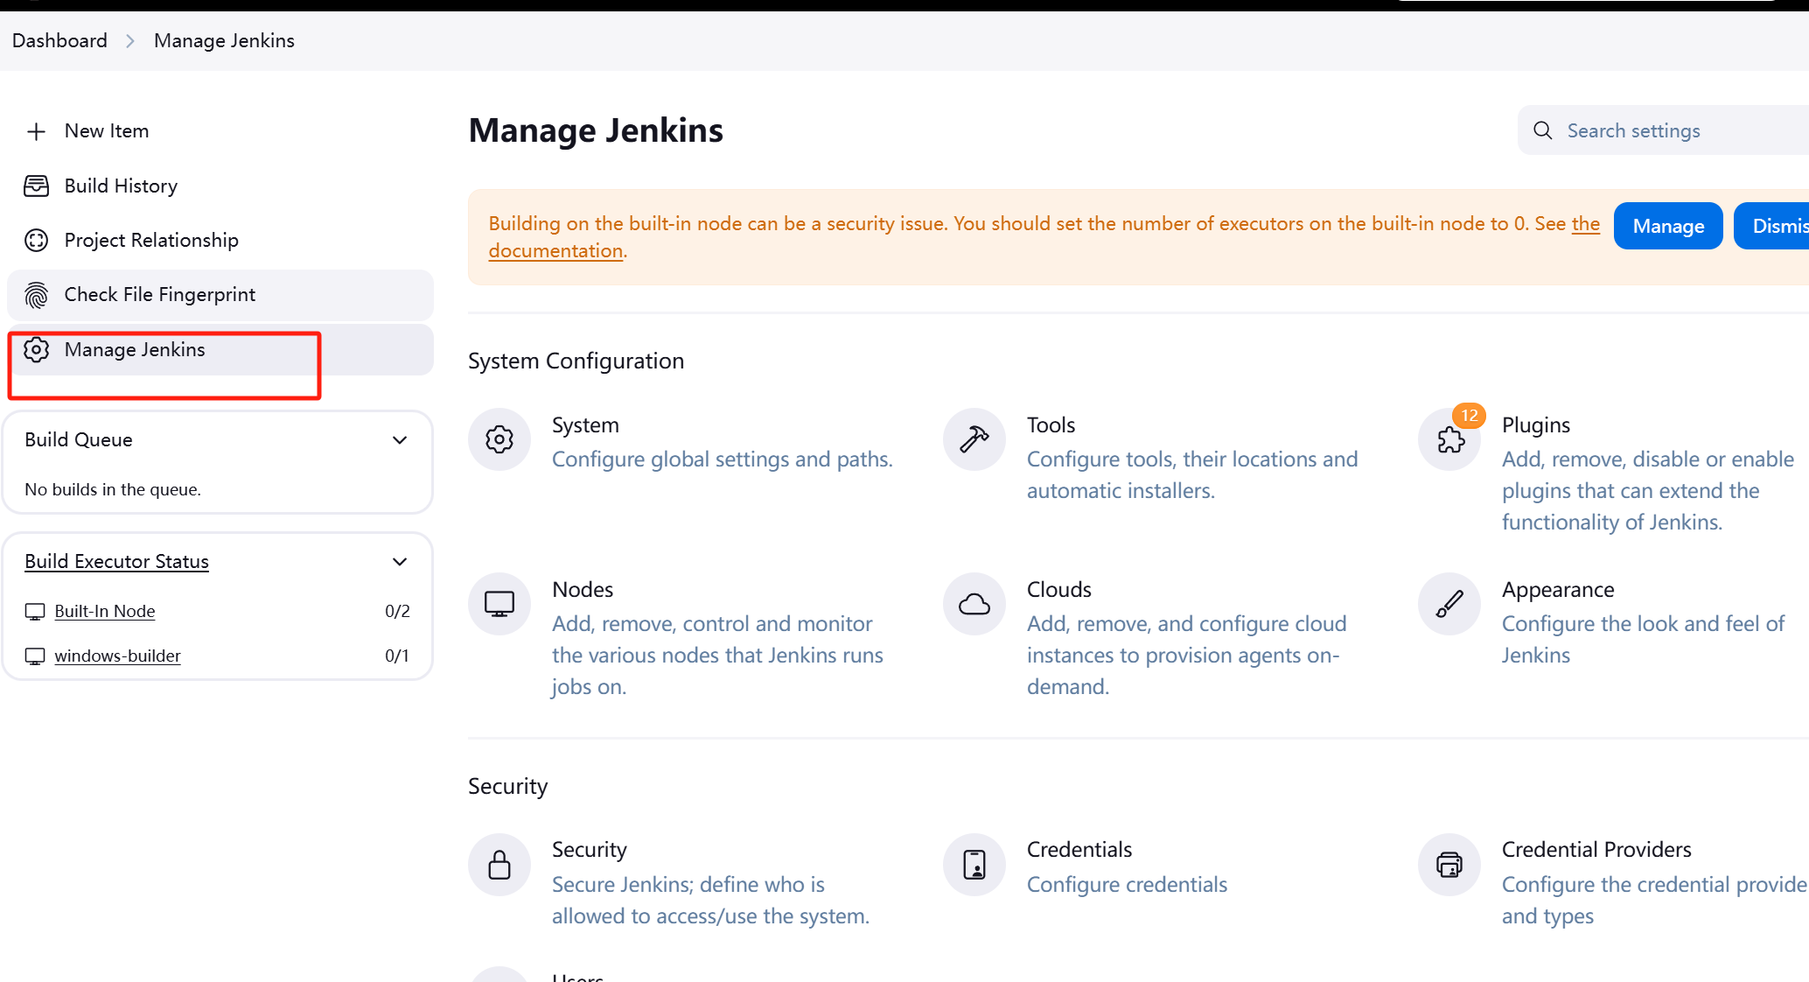This screenshot has width=1809, height=982.
Task: Open Plugins management title
Action: click(1536, 425)
